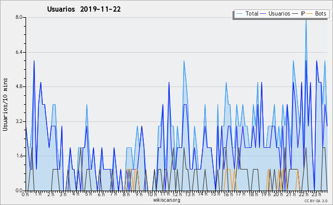Click the 'Usuarios 2019-11-22' chart title
The width and height of the screenshot is (333, 205).
(84, 9)
